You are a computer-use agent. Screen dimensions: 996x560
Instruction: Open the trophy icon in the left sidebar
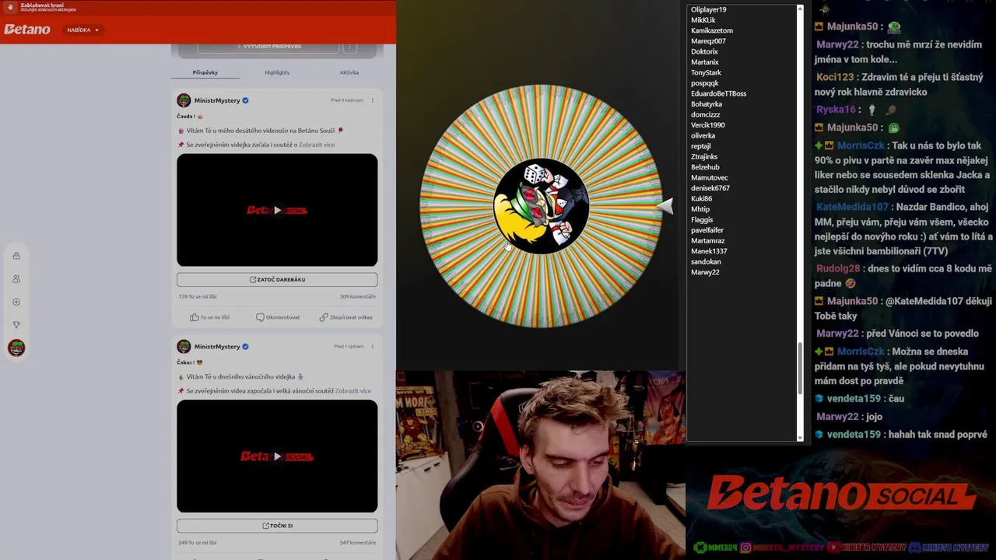coord(16,325)
